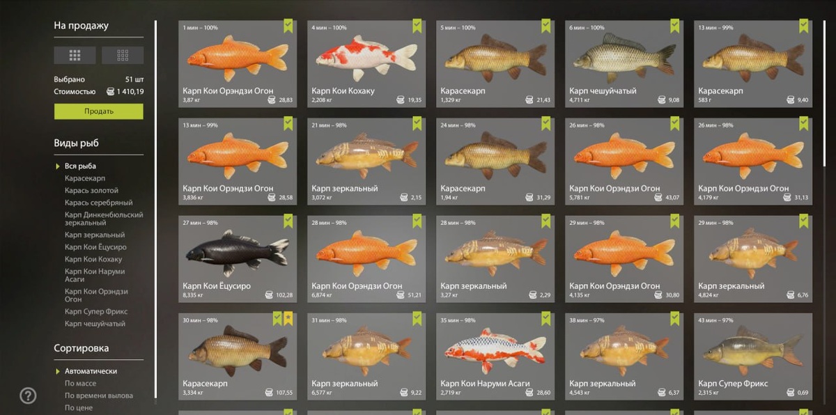Select the Карп Кои Наруми Асаги fish card
The image size is (836, 415).
click(x=495, y=357)
